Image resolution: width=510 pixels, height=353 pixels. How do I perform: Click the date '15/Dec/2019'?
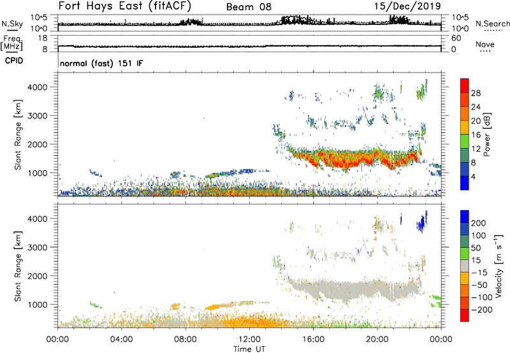407,6
